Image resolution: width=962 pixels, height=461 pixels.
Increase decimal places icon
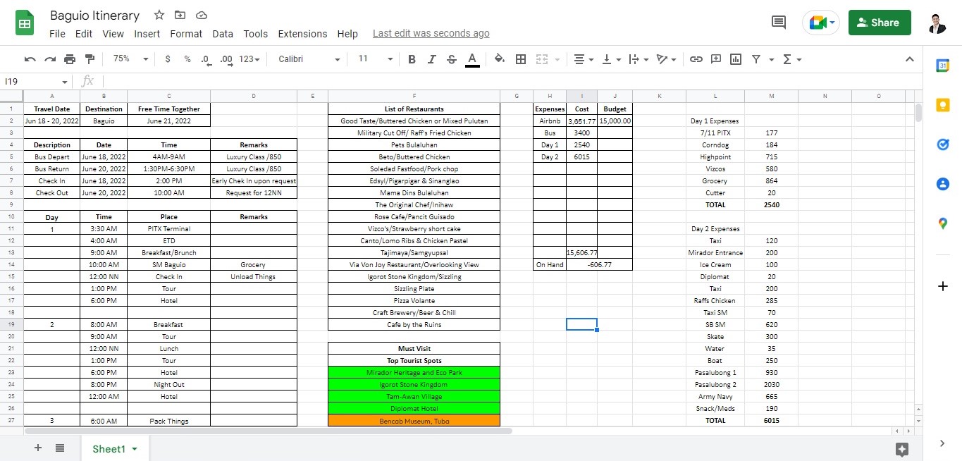[226, 59]
